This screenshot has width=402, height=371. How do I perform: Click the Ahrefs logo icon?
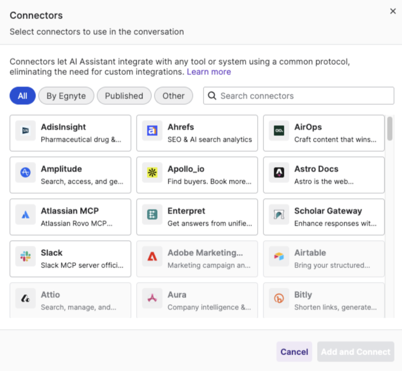coord(152,130)
